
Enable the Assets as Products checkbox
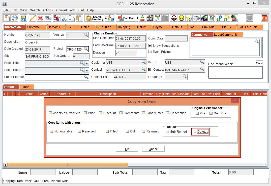click(51, 113)
